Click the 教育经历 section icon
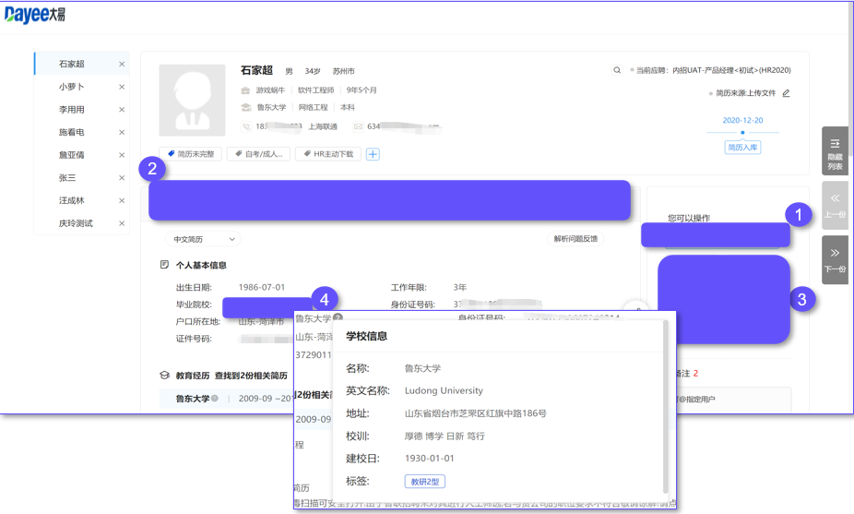854x514 pixels. (164, 375)
